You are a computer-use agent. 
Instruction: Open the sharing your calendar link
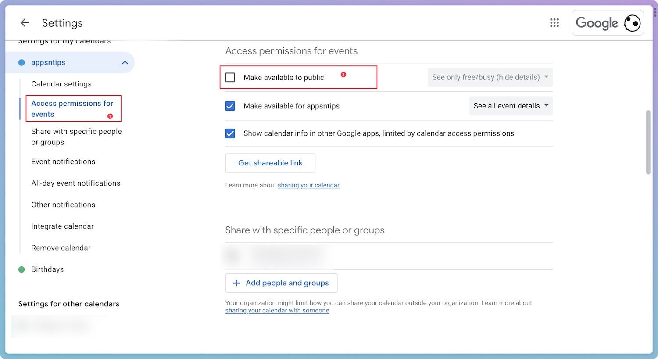click(x=308, y=185)
